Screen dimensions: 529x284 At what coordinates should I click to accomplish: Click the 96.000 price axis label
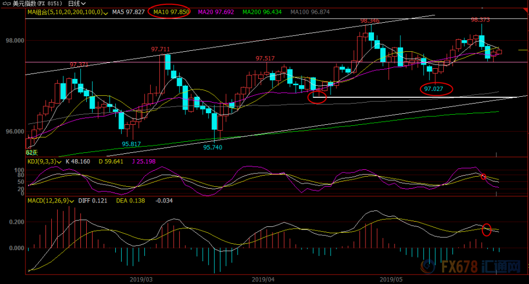(x=15, y=132)
